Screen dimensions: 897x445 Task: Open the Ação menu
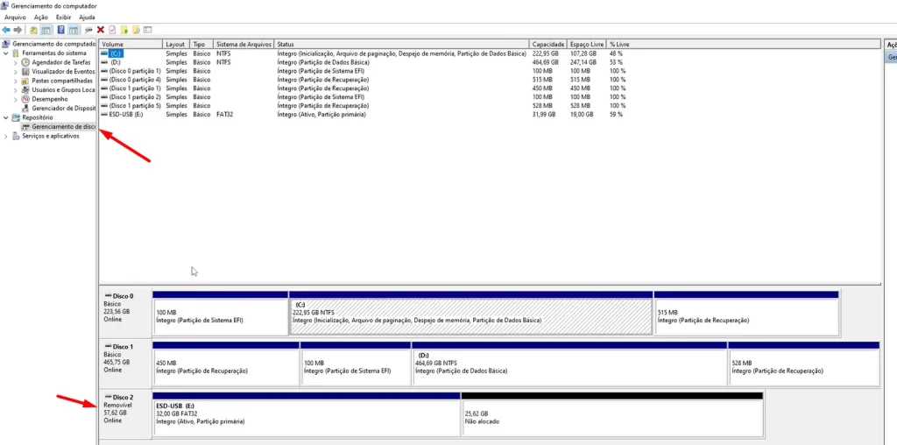(x=40, y=17)
